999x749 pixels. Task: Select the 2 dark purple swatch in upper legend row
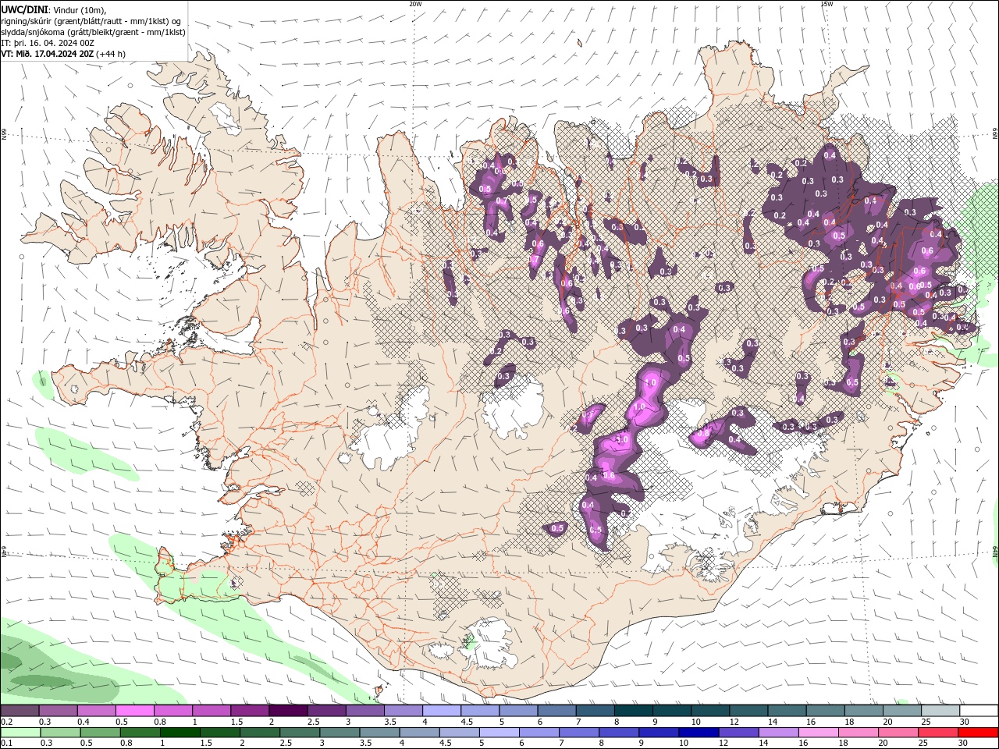(x=288, y=711)
